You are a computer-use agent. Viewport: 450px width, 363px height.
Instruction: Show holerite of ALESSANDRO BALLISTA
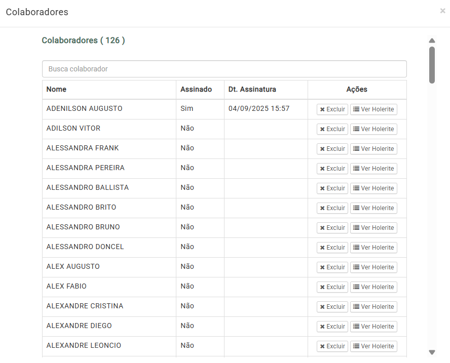pyautogui.click(x=373, y=188)
